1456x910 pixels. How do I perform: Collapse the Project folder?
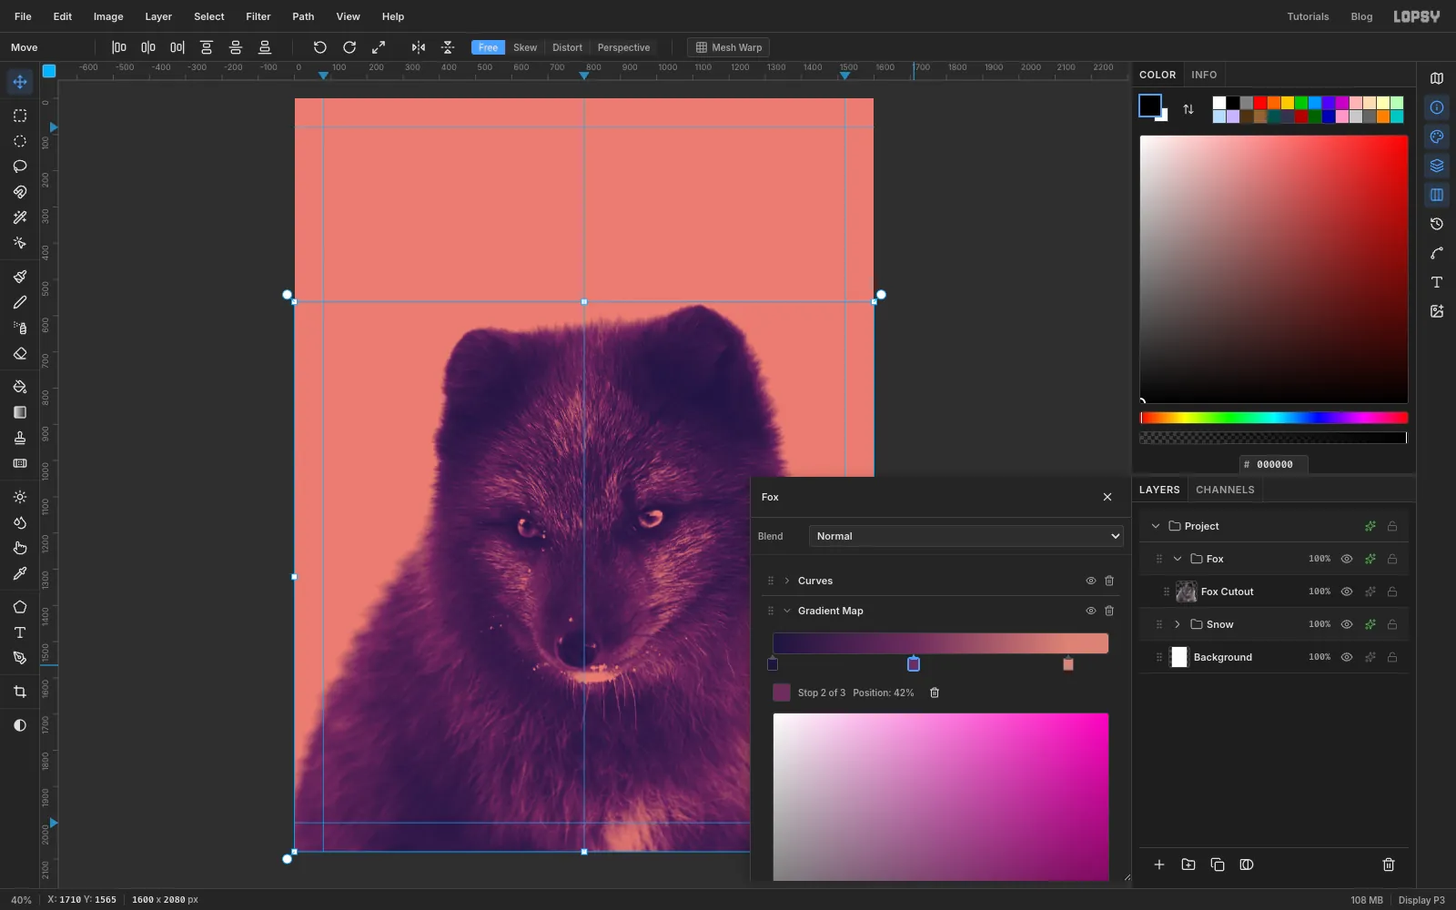pyautogui.click(x=1156, y=526)
